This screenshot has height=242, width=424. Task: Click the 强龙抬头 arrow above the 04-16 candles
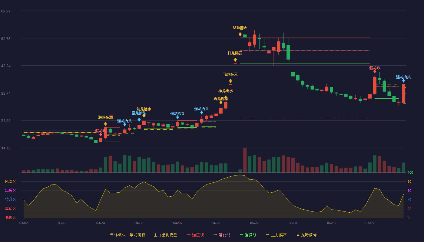point(177,117)
